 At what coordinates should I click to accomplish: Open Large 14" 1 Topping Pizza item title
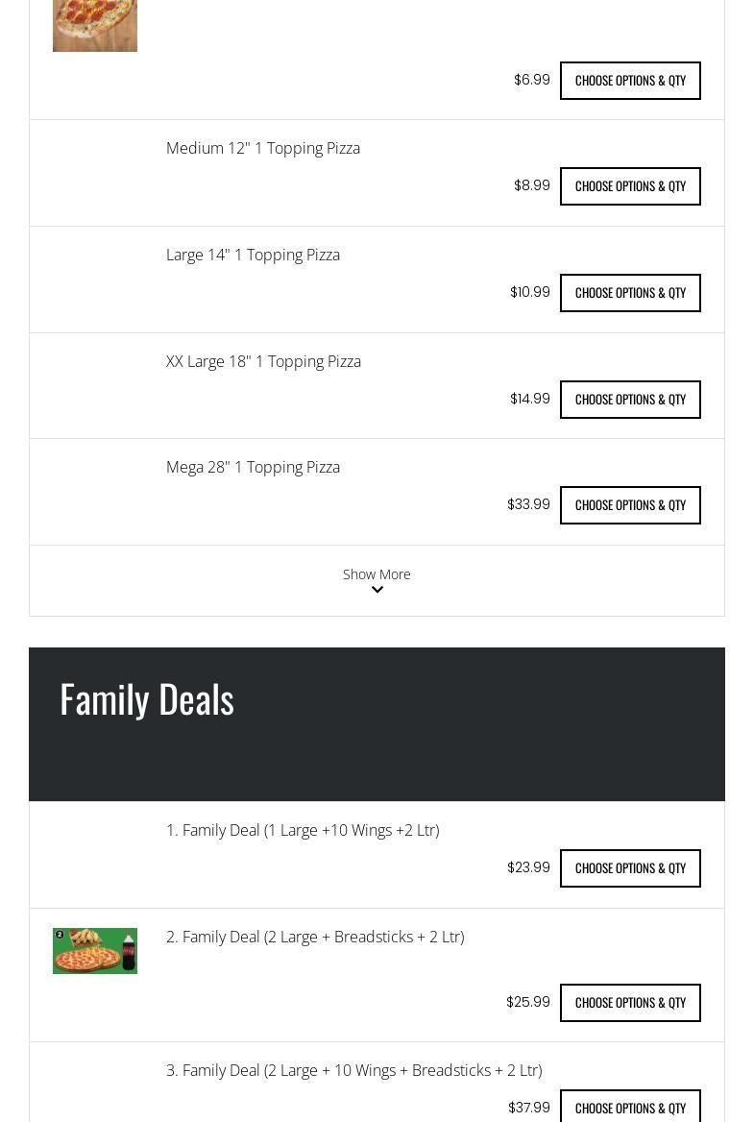point(253,255)
